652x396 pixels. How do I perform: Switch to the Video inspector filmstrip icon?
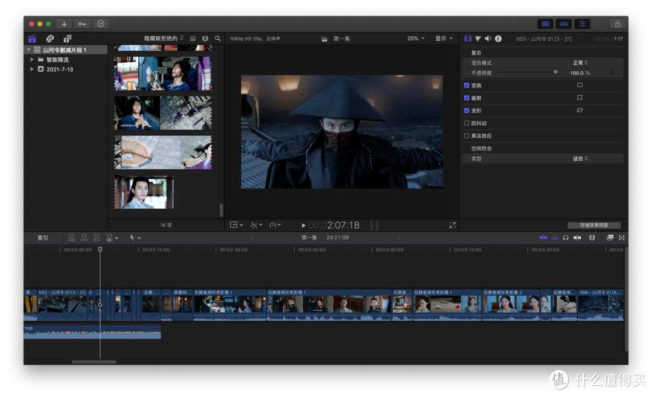467,38
